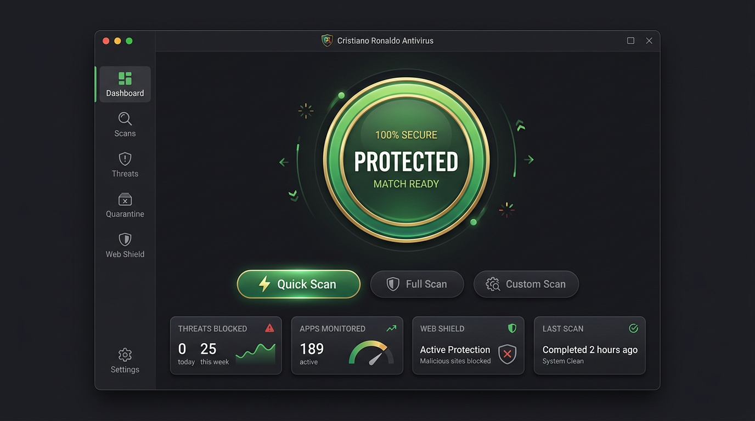Click the 'Cristiano Ronaldo Antivirus' window title
Screen dimensions: 755x421
[x=385, y=41]
